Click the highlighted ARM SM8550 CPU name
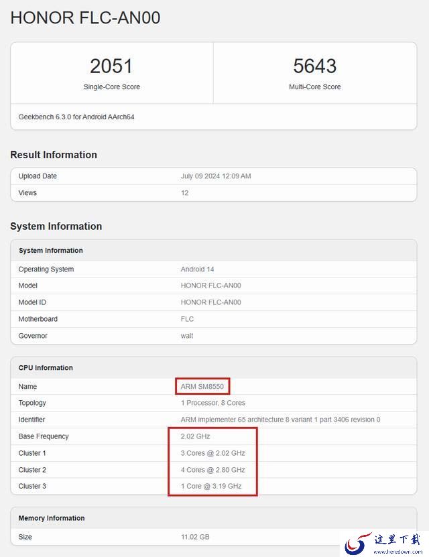429x557 pixels. (202, 387)
